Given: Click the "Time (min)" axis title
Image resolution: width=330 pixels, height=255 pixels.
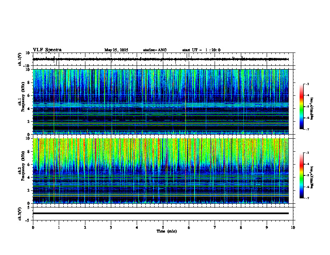Looking at the screenshot, I should click(167, 231).
